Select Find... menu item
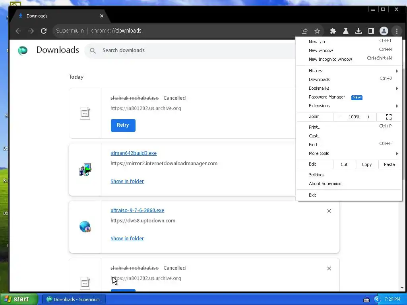Viewport: 407px width, 305px height. pos(349,145)
